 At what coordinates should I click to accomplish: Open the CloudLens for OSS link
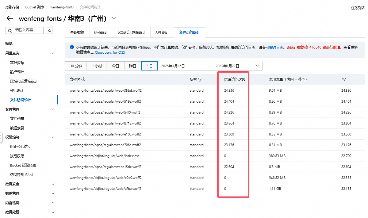click(x=110, y=53)
